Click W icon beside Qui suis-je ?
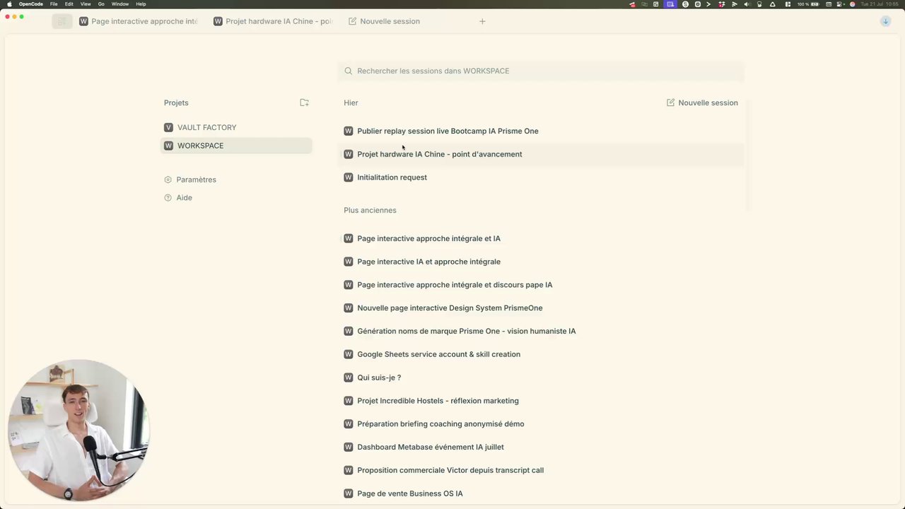Screen dimensions: 905x509 [348, 378]
